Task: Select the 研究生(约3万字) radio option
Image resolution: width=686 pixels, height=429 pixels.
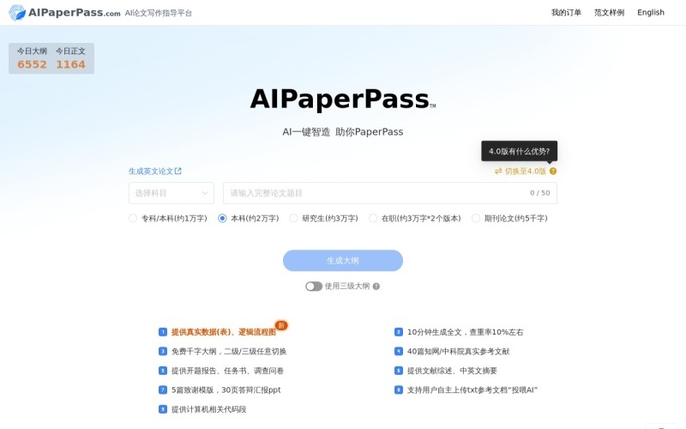Action: click(294, 219)
